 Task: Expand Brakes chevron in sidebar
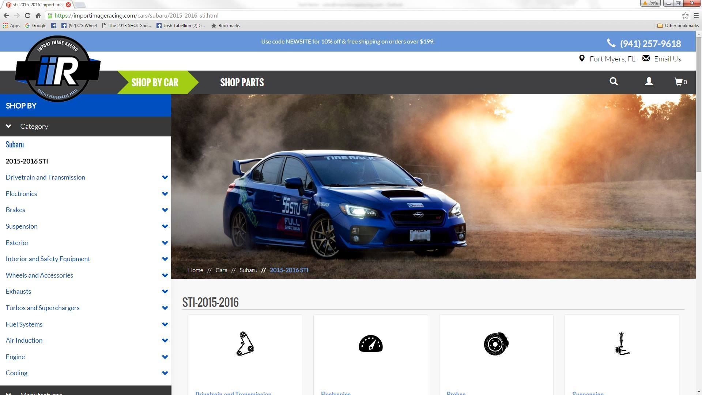pos(165,210)
